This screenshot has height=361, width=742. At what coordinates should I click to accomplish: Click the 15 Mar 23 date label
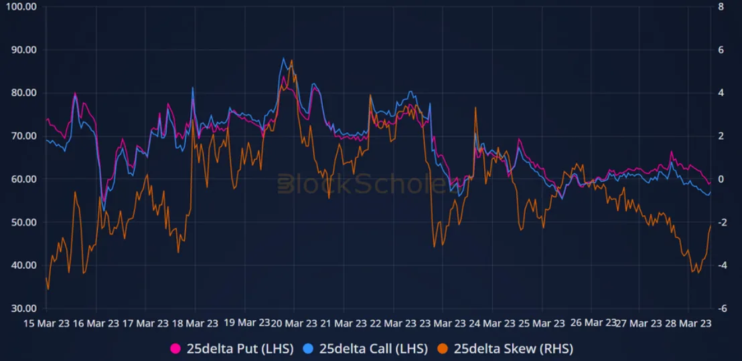[47, 324]
